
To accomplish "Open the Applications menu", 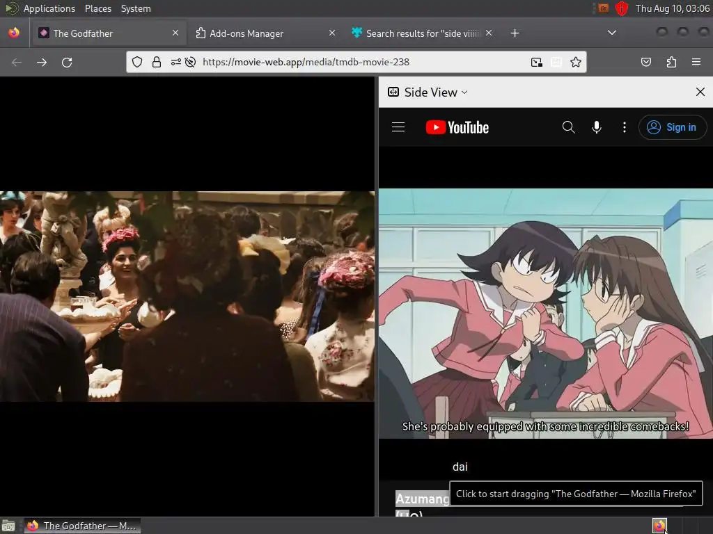I will click(49, 8).
